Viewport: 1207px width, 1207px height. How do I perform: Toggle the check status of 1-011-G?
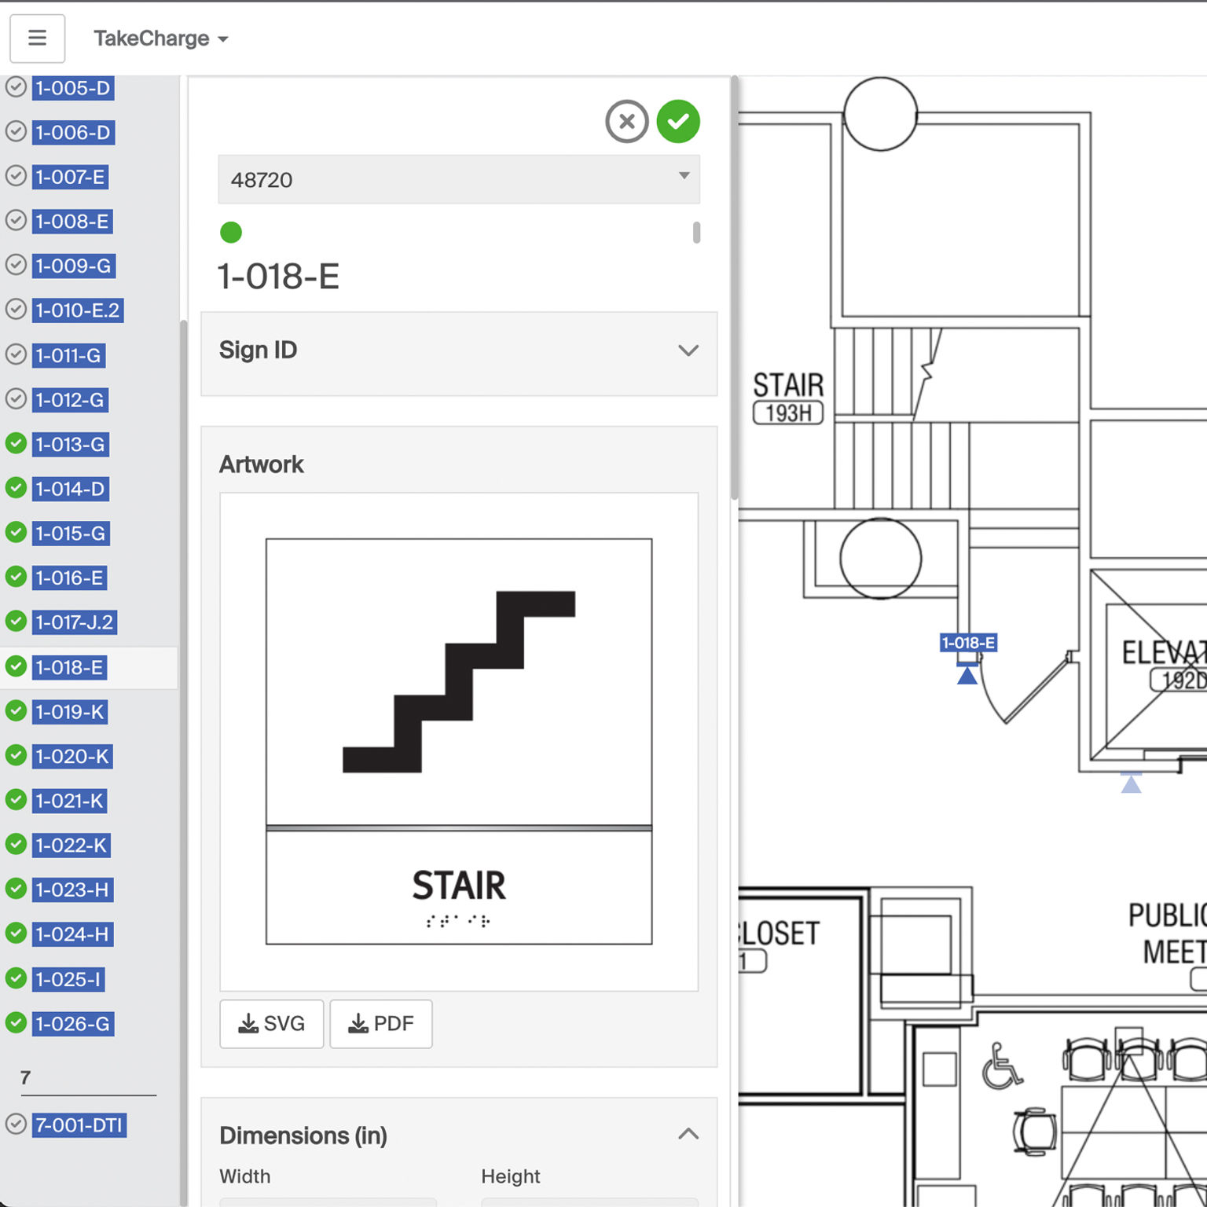[x=16, y=355]
